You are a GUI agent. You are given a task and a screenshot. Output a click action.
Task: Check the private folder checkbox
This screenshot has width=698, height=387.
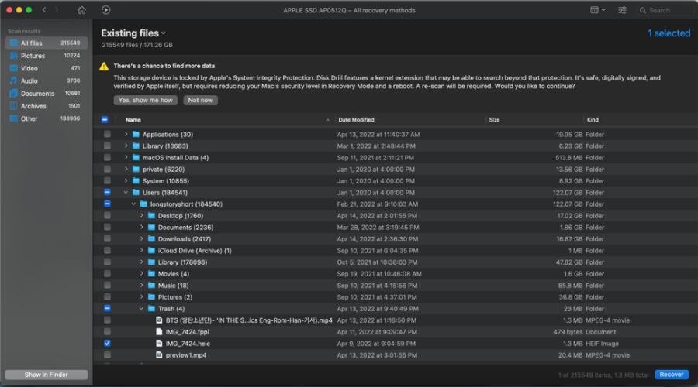click(107, 169)
